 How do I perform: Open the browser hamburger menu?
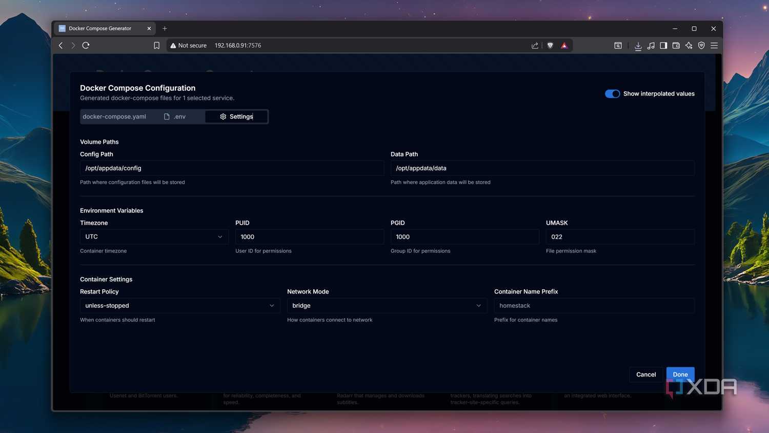click(714, 45)
